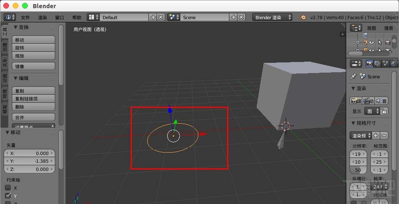Open the outliner 搜索 menu

388,28
